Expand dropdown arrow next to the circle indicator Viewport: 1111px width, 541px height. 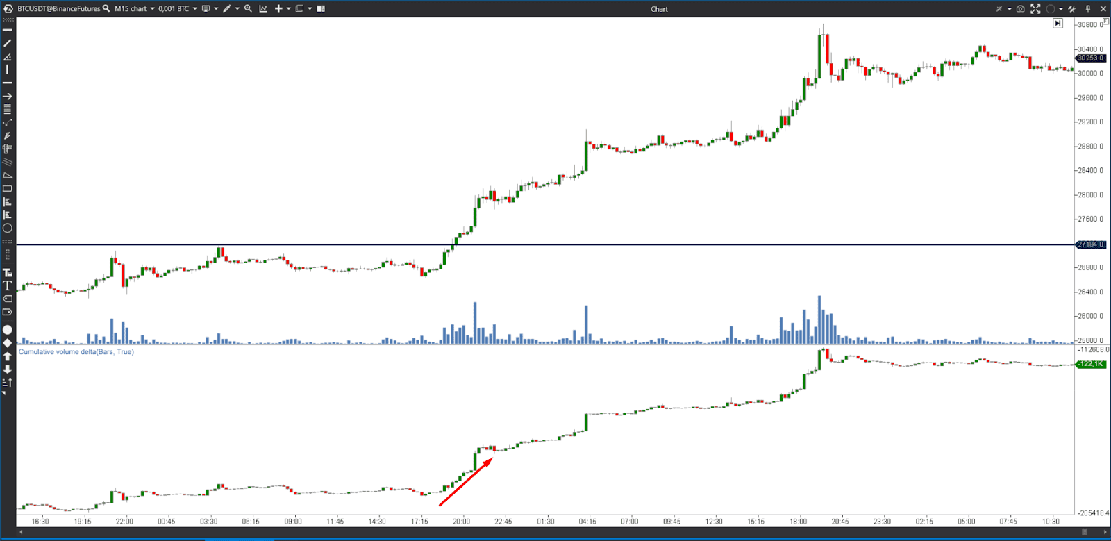(x=1061, y=9)
